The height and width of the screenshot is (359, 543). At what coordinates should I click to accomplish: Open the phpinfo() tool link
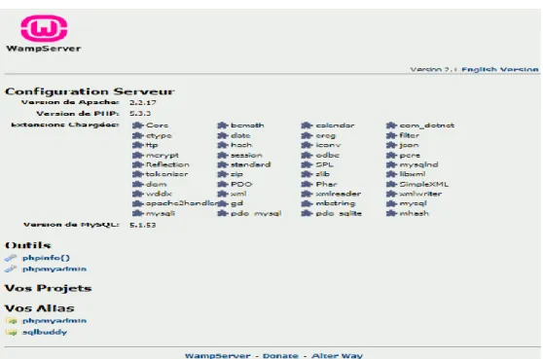pos(46,258)
